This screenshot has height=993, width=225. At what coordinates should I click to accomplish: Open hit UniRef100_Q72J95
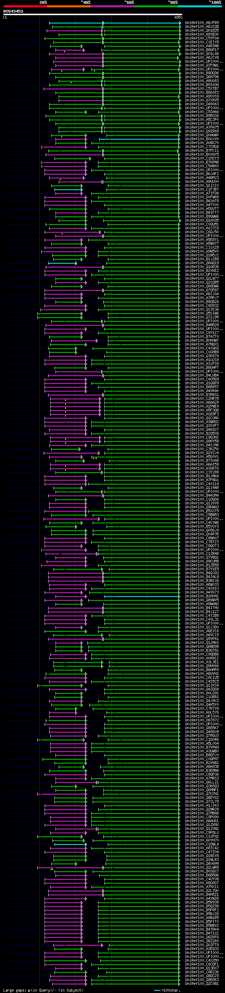[202, 317]
